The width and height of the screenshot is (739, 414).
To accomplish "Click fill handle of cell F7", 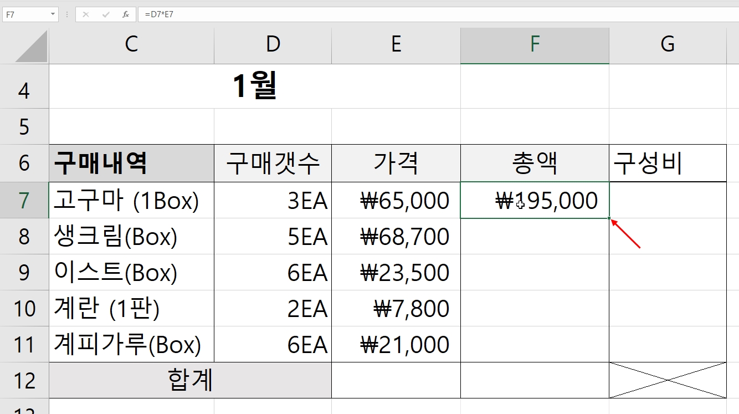I will pos(609,218).
